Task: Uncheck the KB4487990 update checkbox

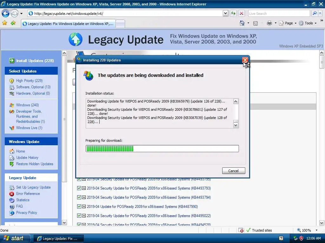Action: coord(79,206)
